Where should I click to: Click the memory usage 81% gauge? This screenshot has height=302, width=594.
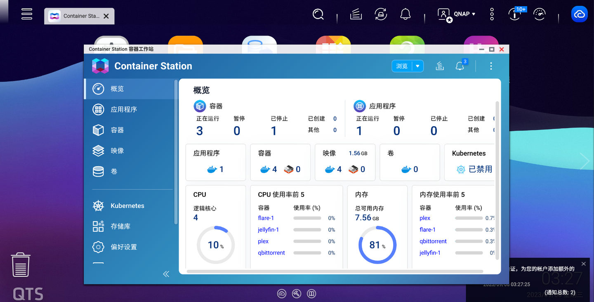(377, 244)
